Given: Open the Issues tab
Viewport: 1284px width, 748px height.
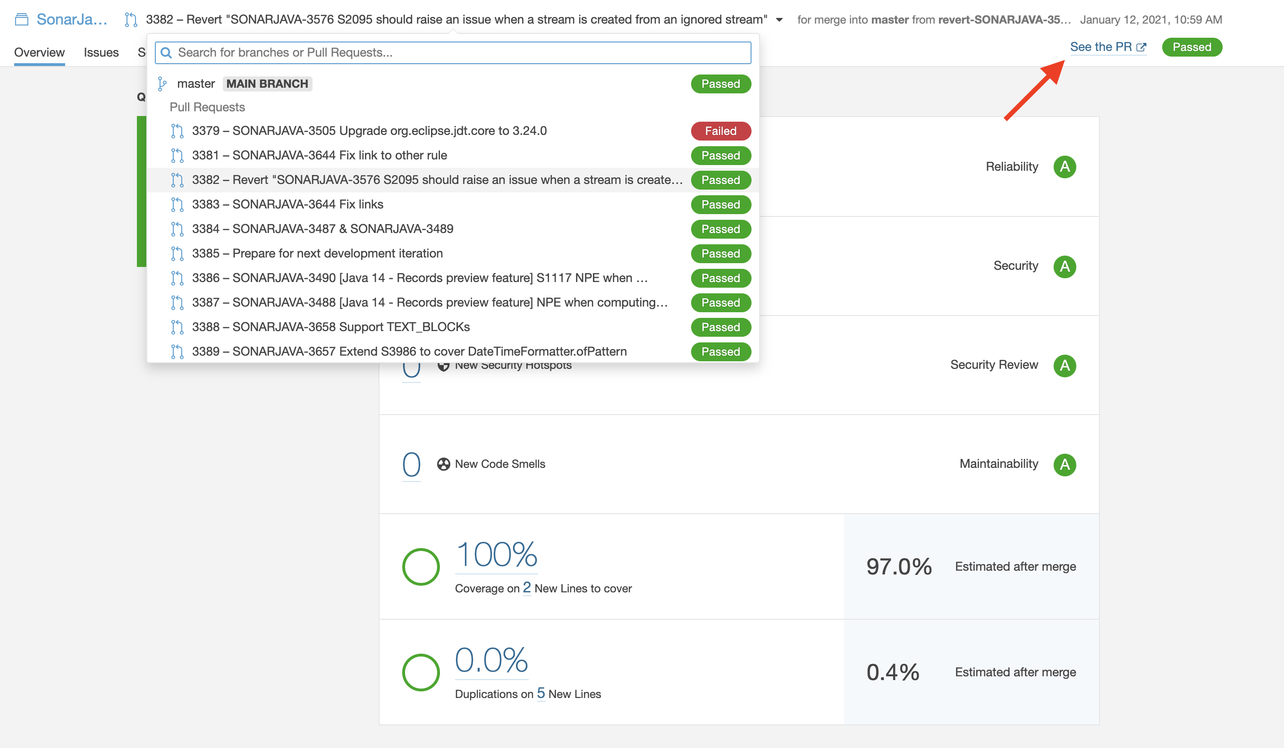Looking at the screenshot, I should [x=101, y=52].
